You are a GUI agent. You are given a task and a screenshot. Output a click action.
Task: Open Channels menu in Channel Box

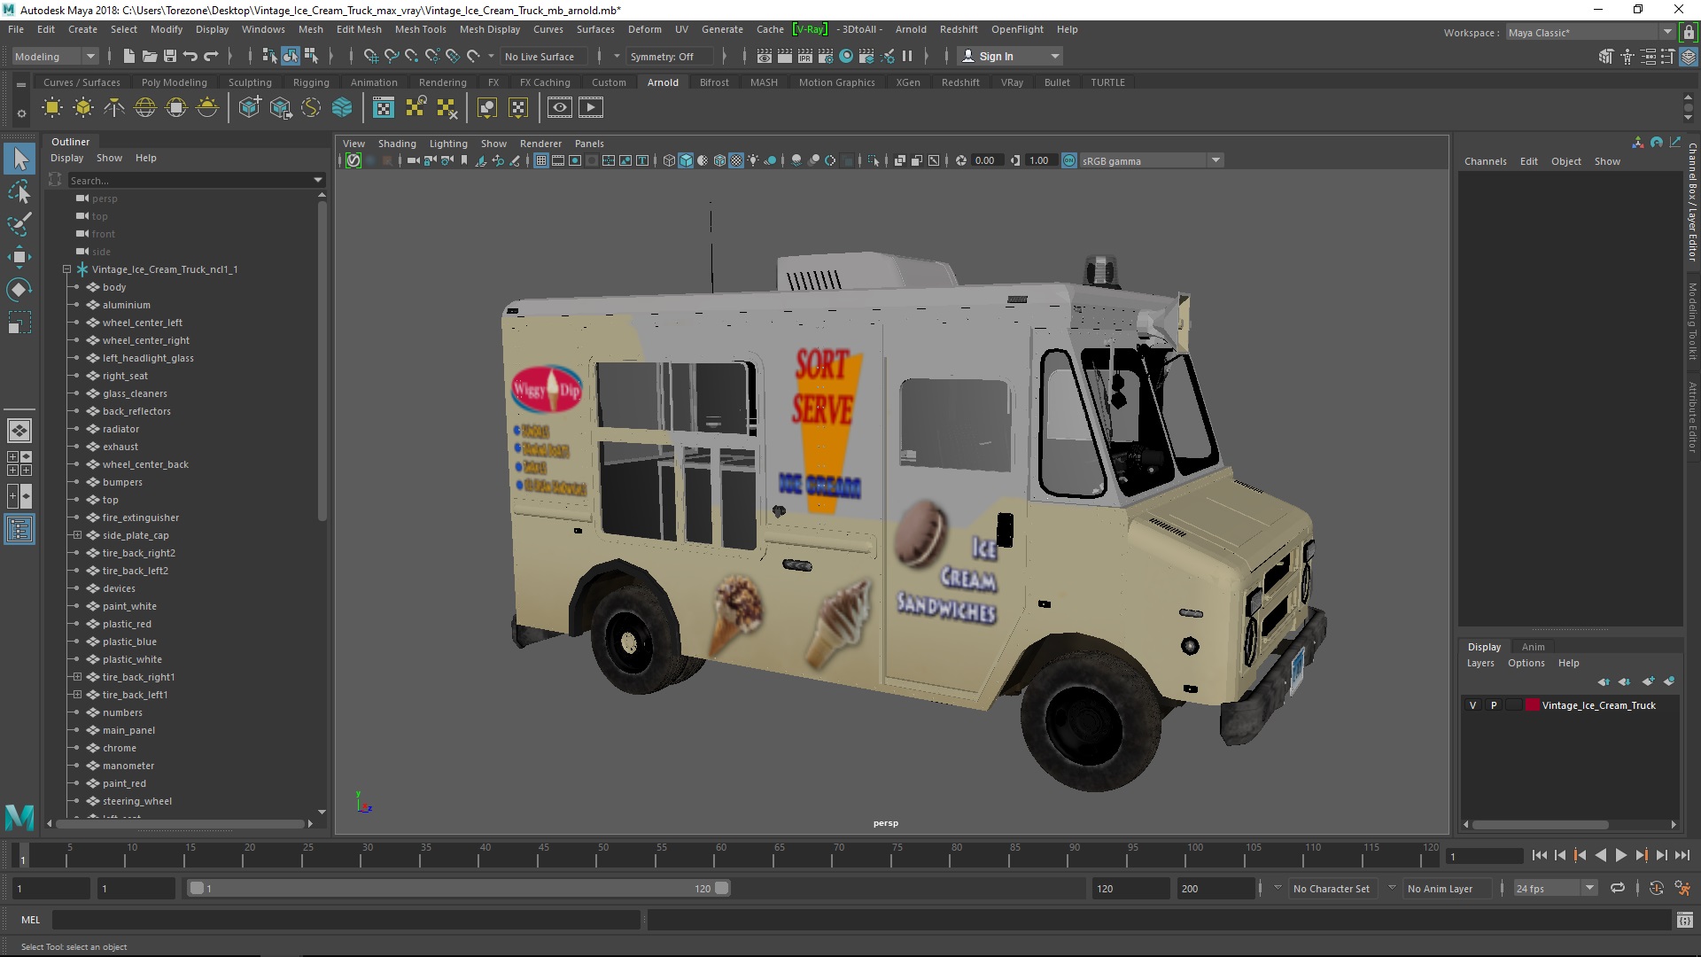[x=1485, y=161]
